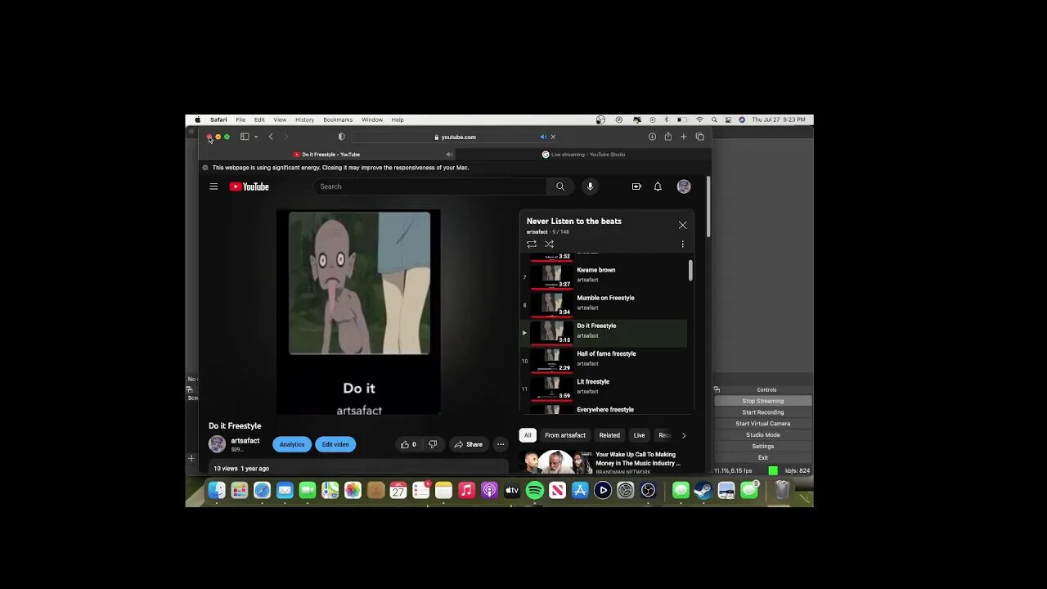This screenshot has height=589, width=1047.
Task: Click the Share button
Action: click(469, 444)
